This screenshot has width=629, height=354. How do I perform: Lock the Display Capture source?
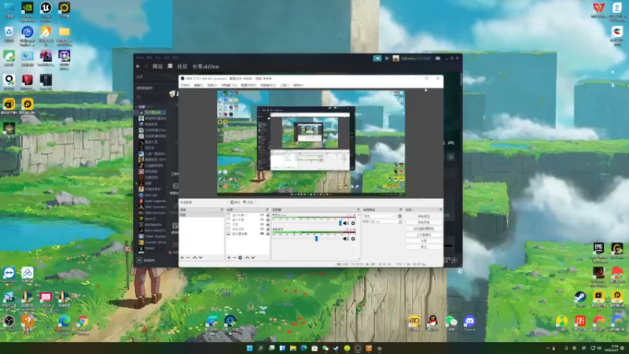point(268,234)
